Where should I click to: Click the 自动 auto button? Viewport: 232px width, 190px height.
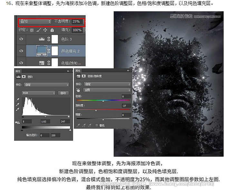(63, 93)
